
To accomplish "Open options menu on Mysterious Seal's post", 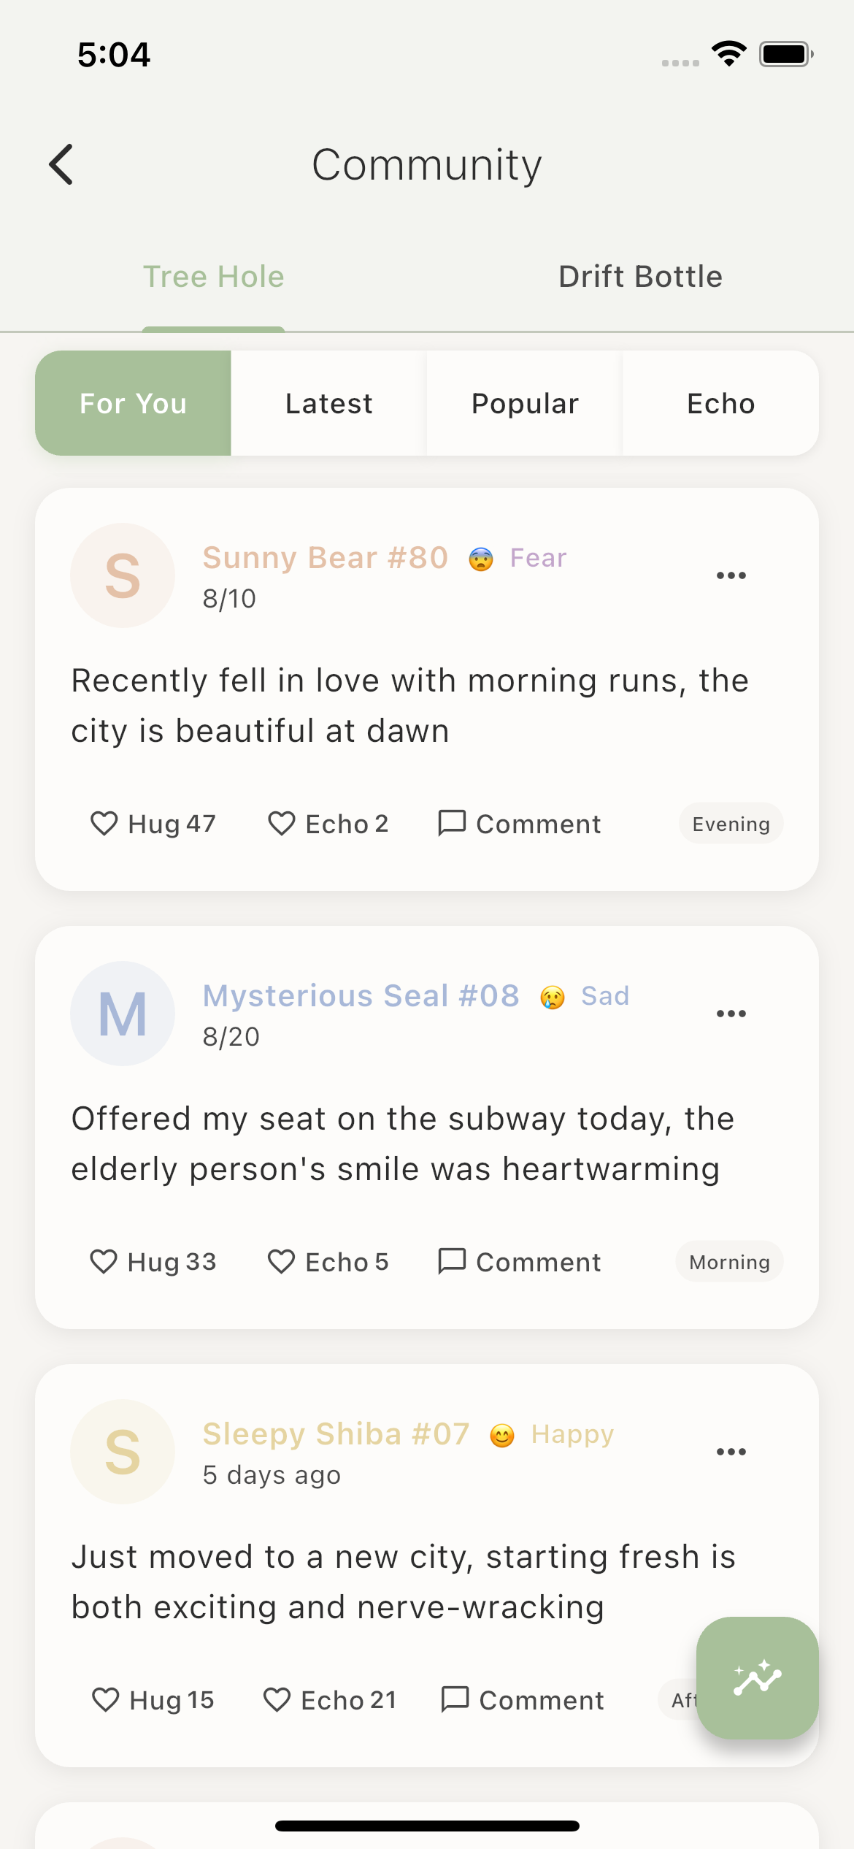I will [x=731, y=1013].
